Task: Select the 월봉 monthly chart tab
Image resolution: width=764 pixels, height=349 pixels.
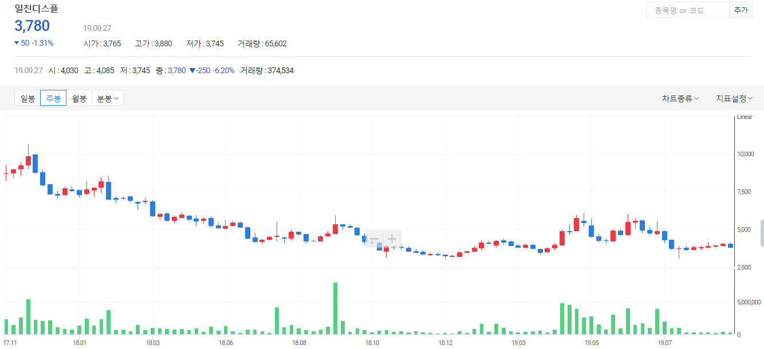Action: (x=79, y=98)
